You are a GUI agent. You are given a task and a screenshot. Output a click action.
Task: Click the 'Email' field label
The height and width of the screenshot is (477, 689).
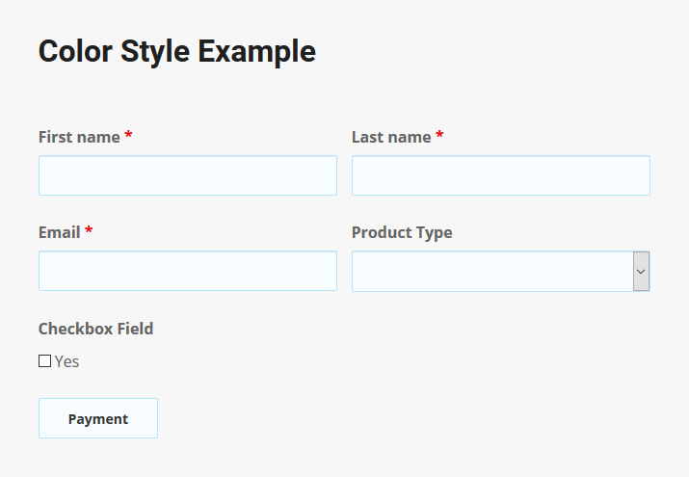59,232
